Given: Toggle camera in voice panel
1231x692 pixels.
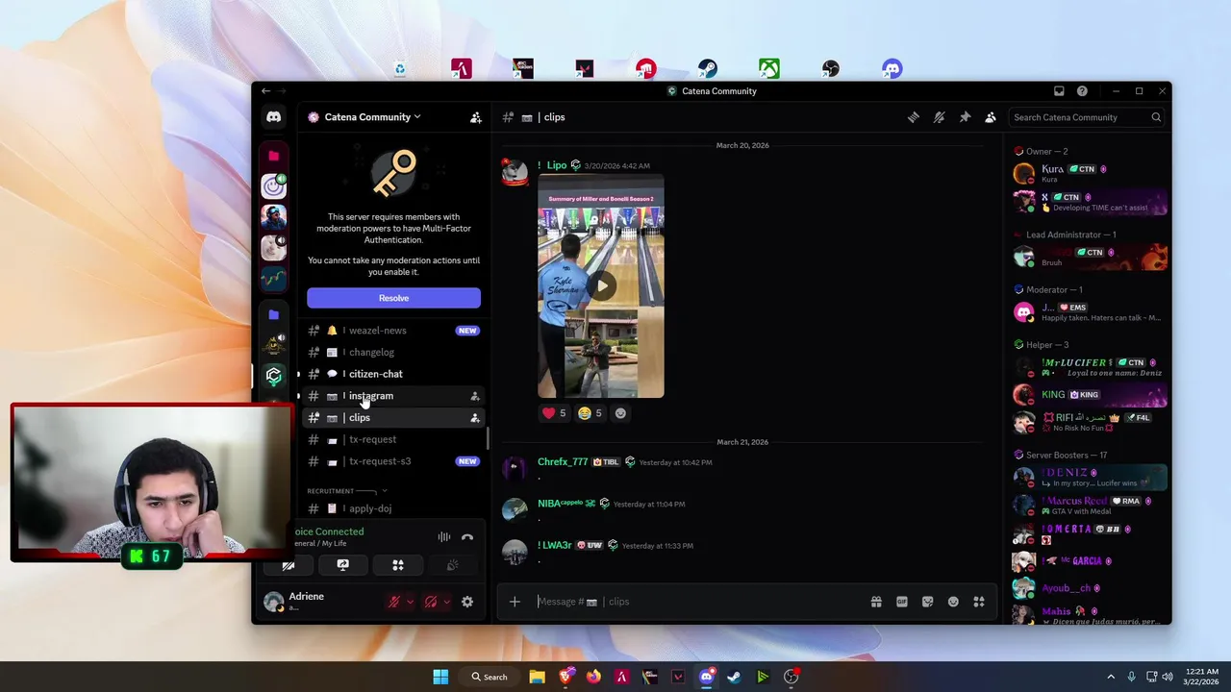Looking at the screenshot, I should pyautogui.click(x=288, y=565).
